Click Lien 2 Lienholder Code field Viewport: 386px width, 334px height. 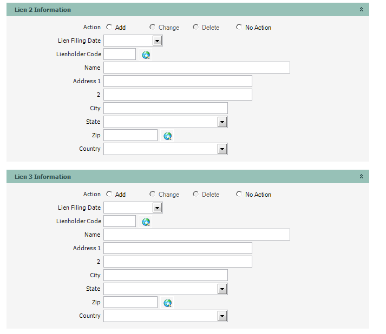click(120, 54)
